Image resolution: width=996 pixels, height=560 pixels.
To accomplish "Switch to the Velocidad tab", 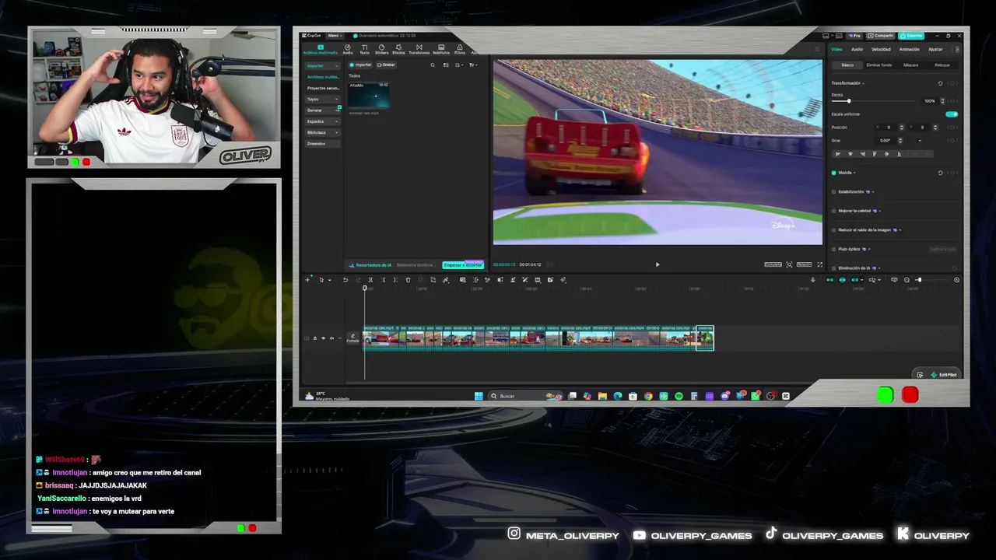I will pyautogui.click(x=881, y=49).
